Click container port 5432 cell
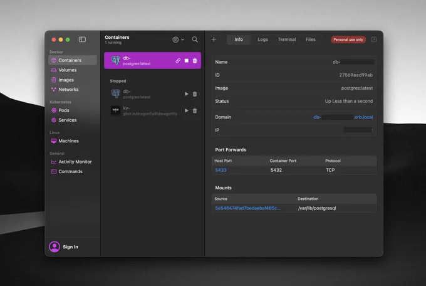Screen dimensions: 426x286 276,170
